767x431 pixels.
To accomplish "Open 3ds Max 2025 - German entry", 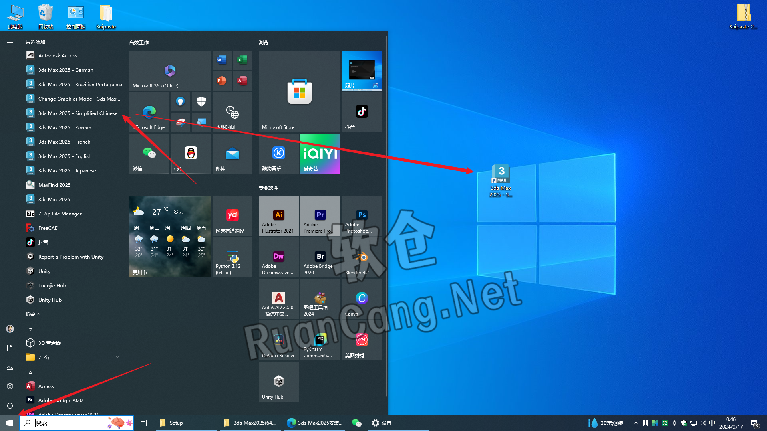I will [x=74, y=70].
